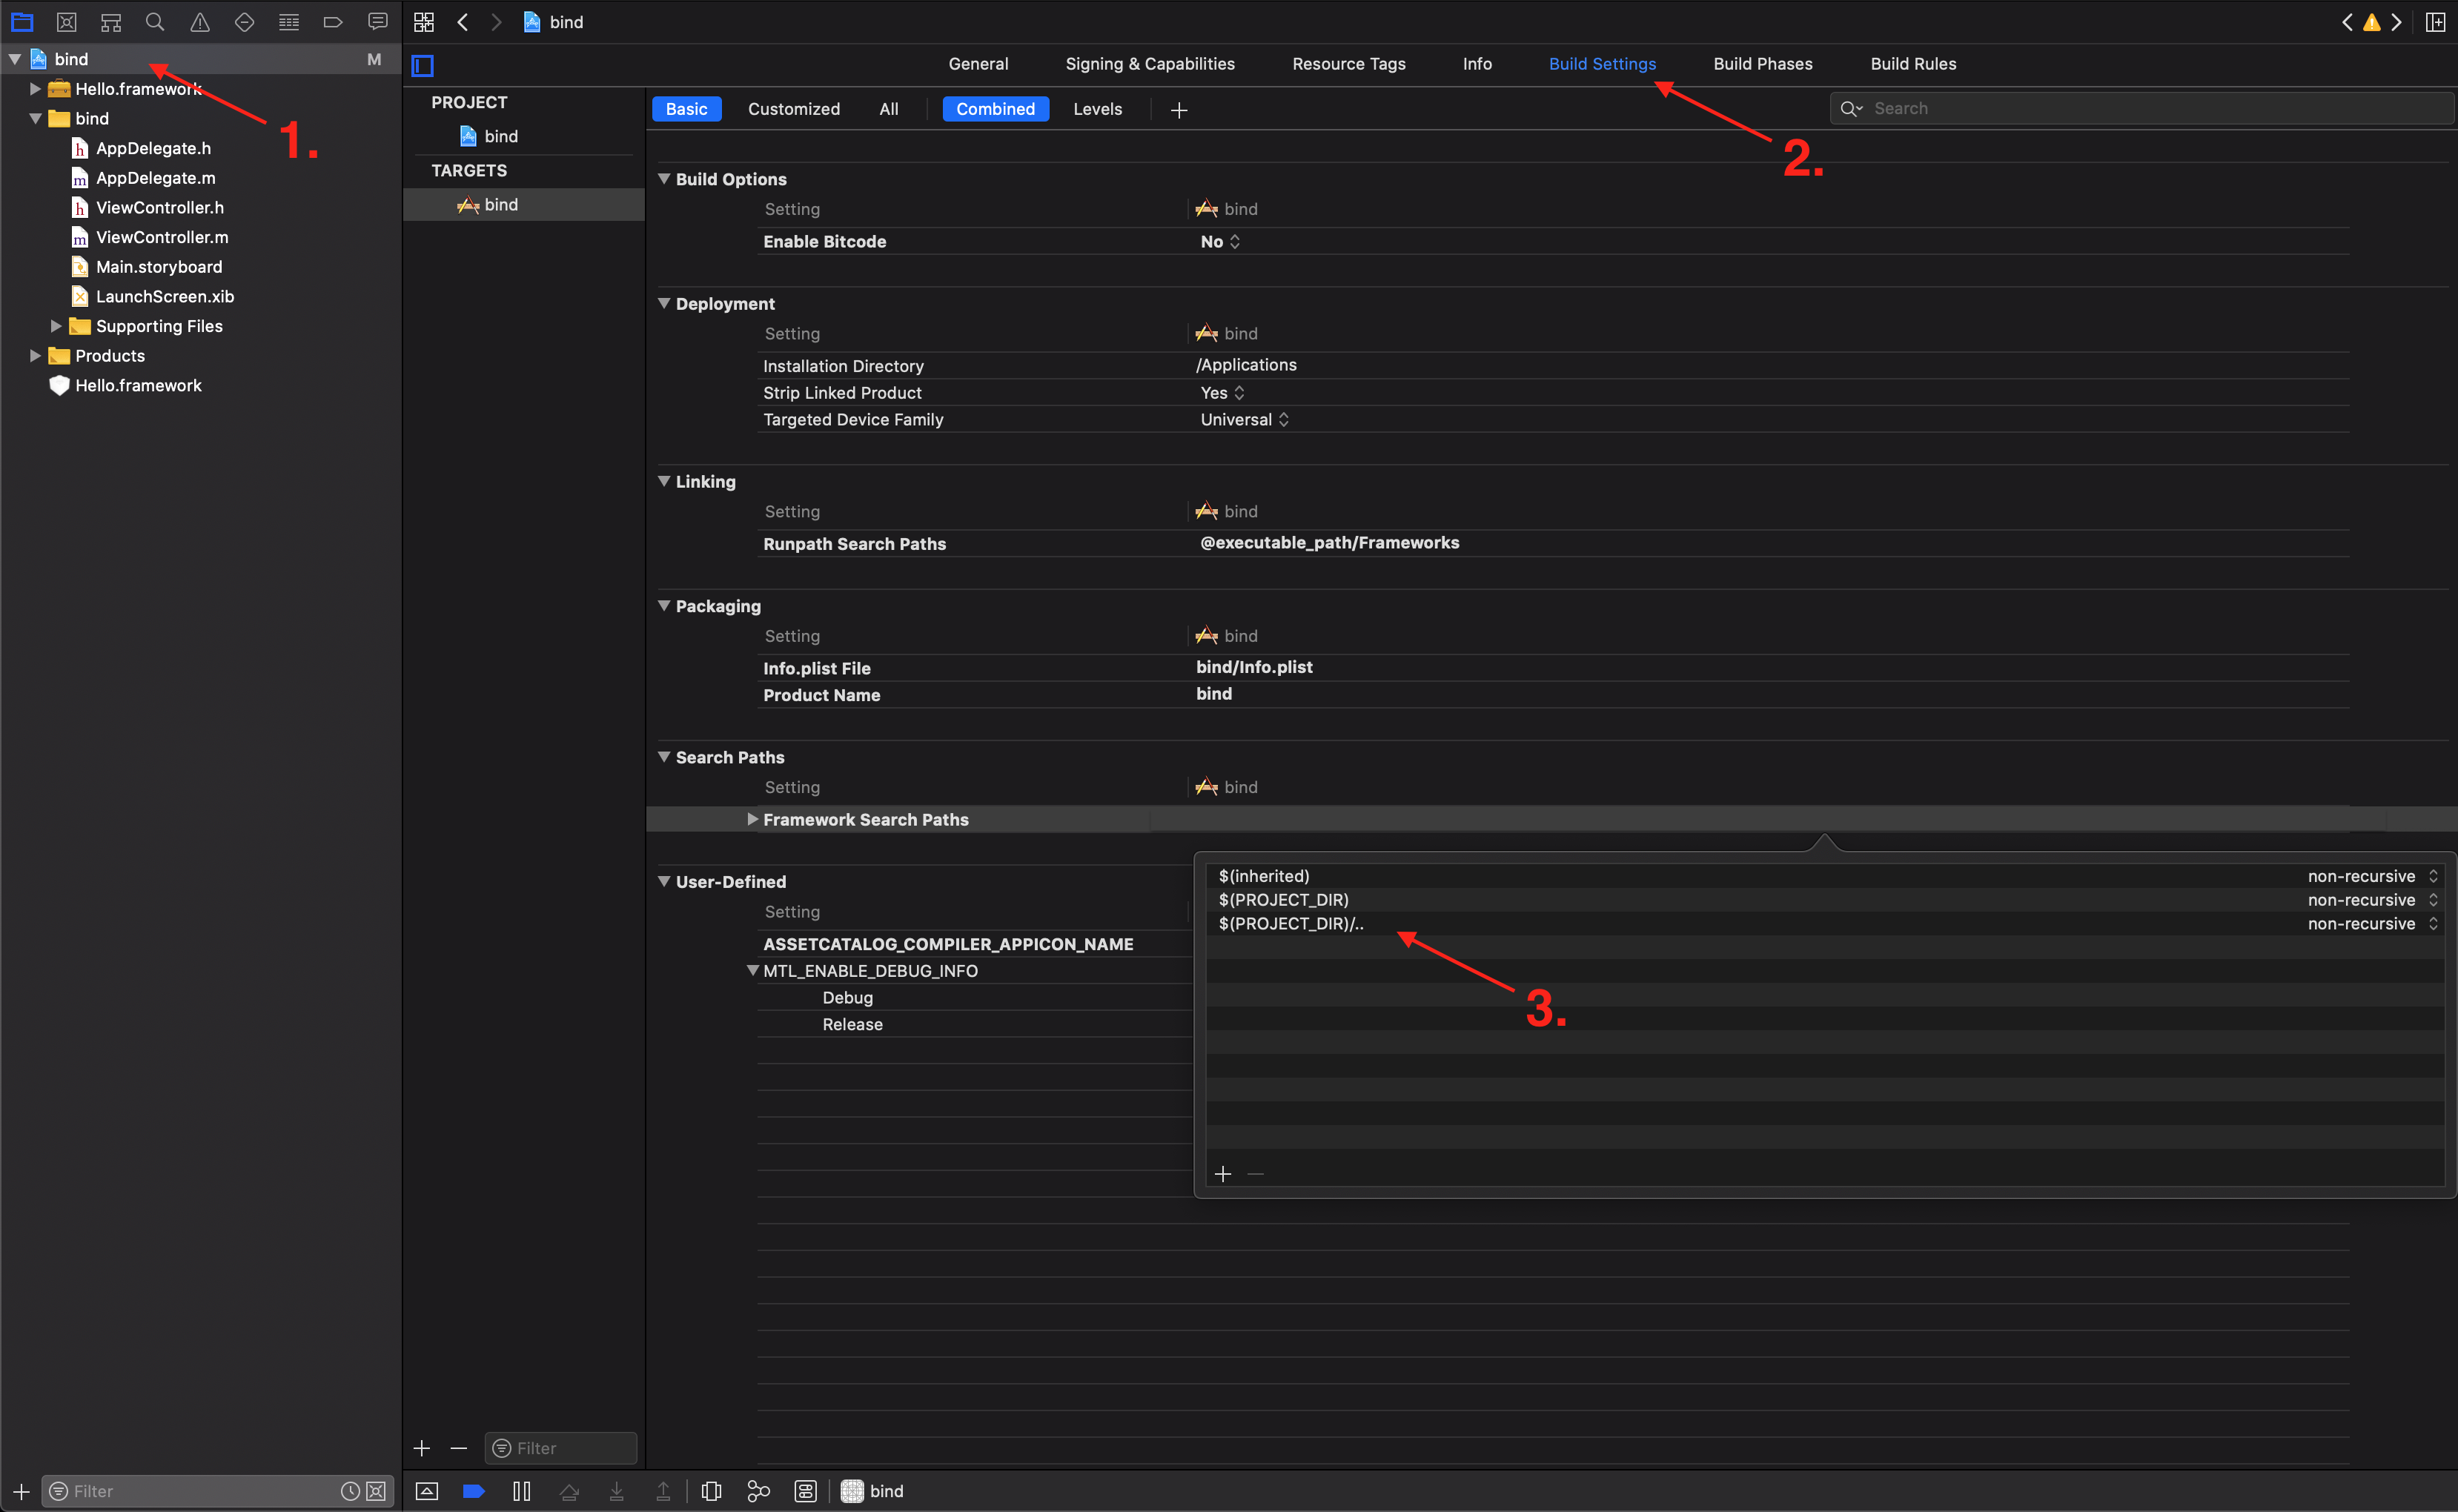The image size is (2458, 1512).
Task: Open the Signing & Capabilities tab
Action: click(1150, 63)
